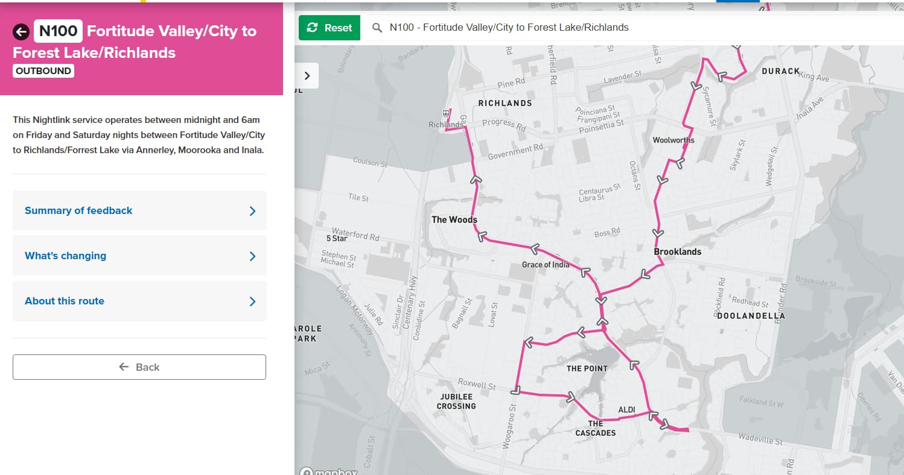Click the route arrow near Brooklands label
Viewport: 904px width, 475px height.
pyautogui.click(x=658, y=233)
